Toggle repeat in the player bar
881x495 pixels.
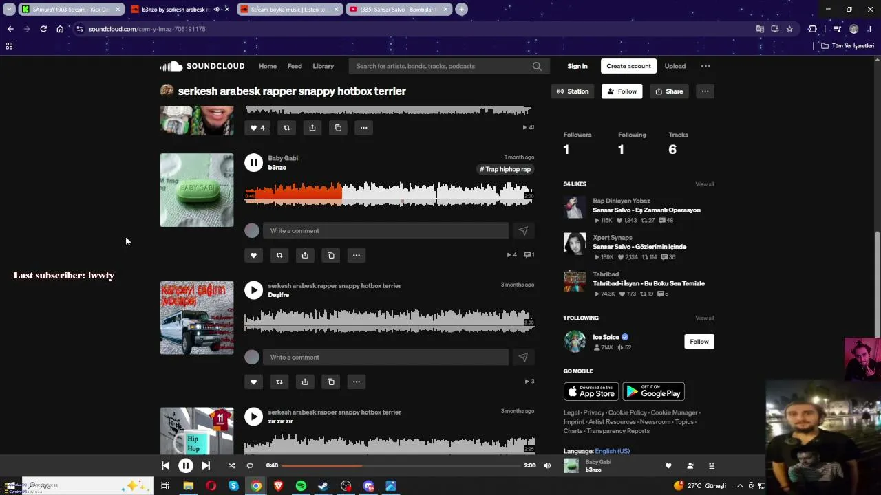pyautogui.click(x=250, y=465)
